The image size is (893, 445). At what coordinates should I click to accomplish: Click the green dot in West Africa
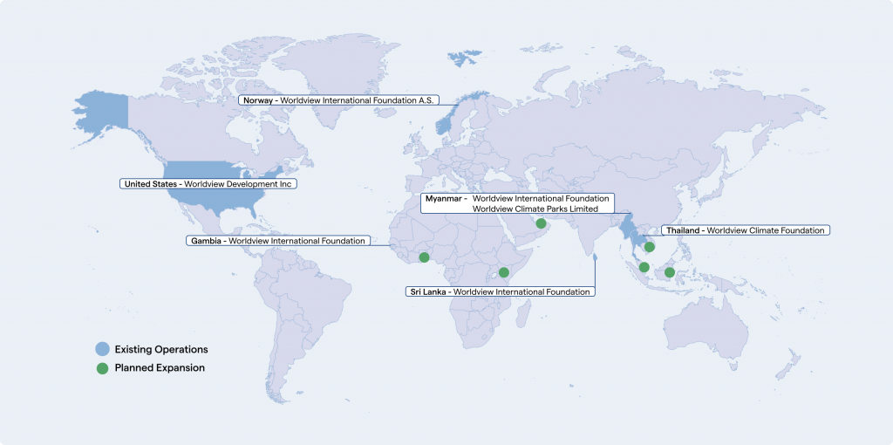[424, 257]
